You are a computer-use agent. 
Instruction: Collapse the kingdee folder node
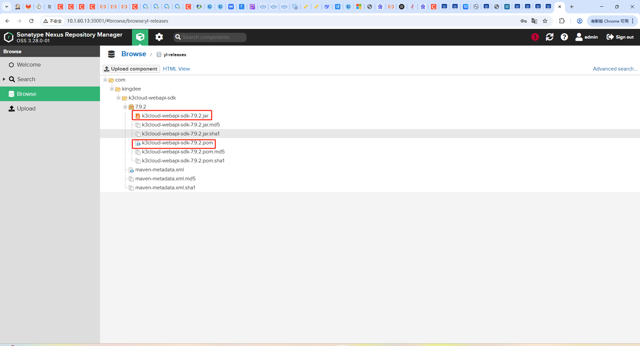point(112,89)
